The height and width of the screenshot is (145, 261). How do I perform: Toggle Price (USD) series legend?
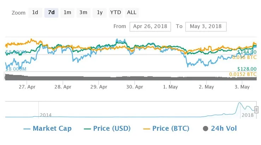[112, 128]
